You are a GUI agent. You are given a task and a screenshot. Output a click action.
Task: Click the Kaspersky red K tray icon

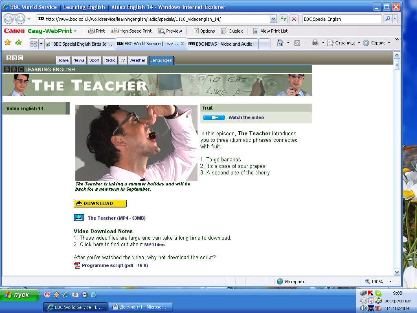click(371, 293)
